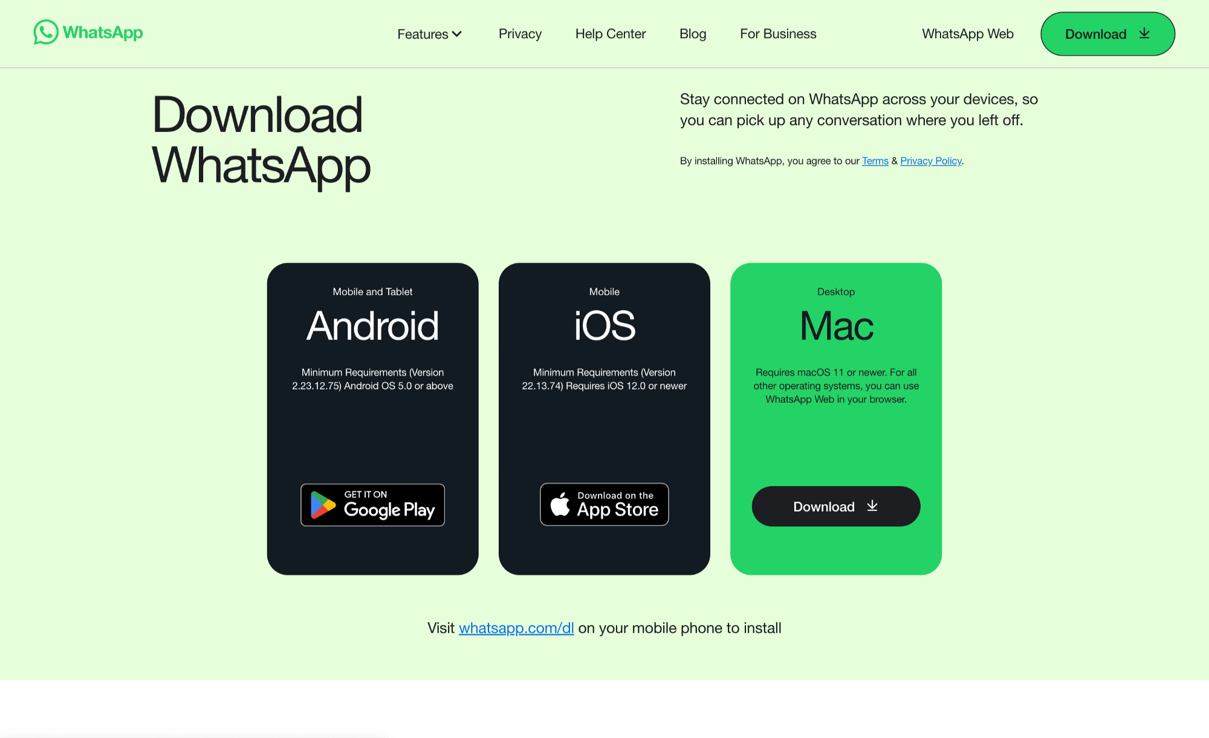Click the WhatsApp Web icon link

968,34
